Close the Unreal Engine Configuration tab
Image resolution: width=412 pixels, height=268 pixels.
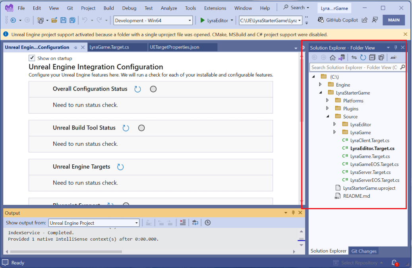(x=83, y=47)
